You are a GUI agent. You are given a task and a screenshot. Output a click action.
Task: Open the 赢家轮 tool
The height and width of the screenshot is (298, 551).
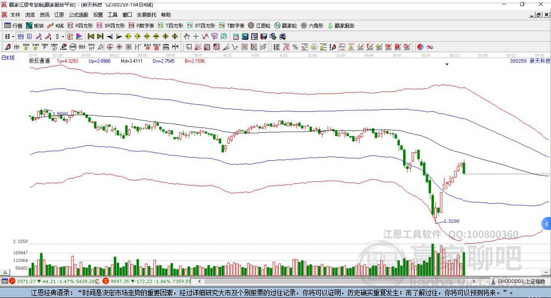point(285,26)
